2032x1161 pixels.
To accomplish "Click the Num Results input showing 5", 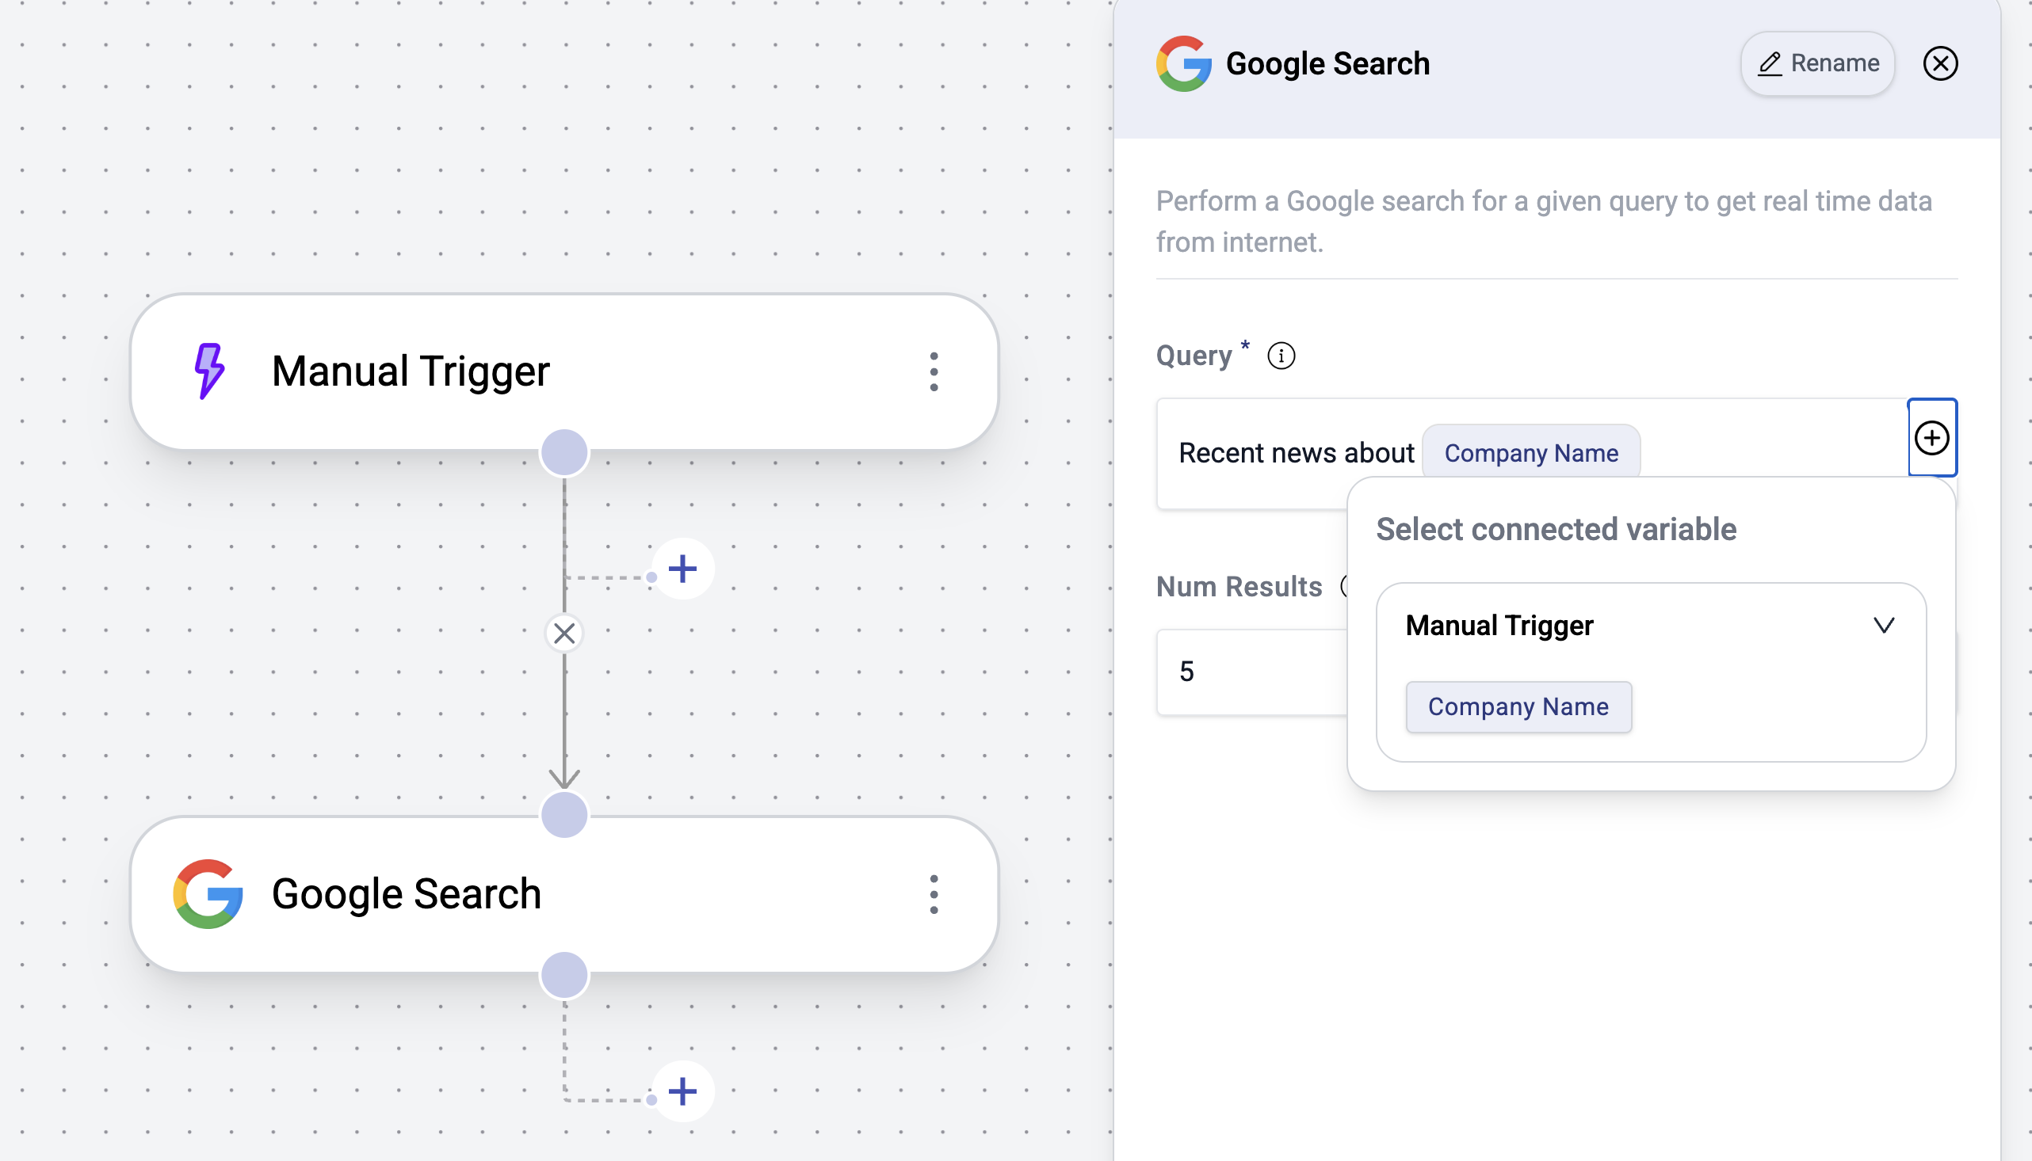I will (1251, 672).
